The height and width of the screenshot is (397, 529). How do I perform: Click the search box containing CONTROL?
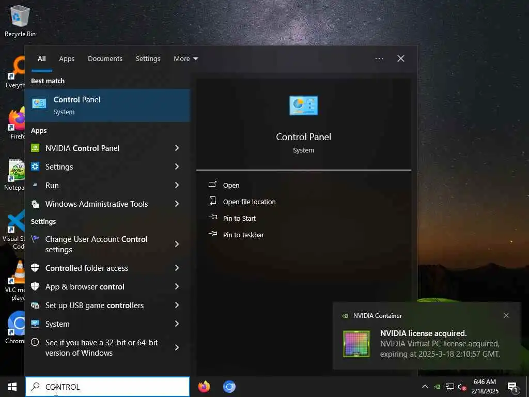tap(107, 387)
